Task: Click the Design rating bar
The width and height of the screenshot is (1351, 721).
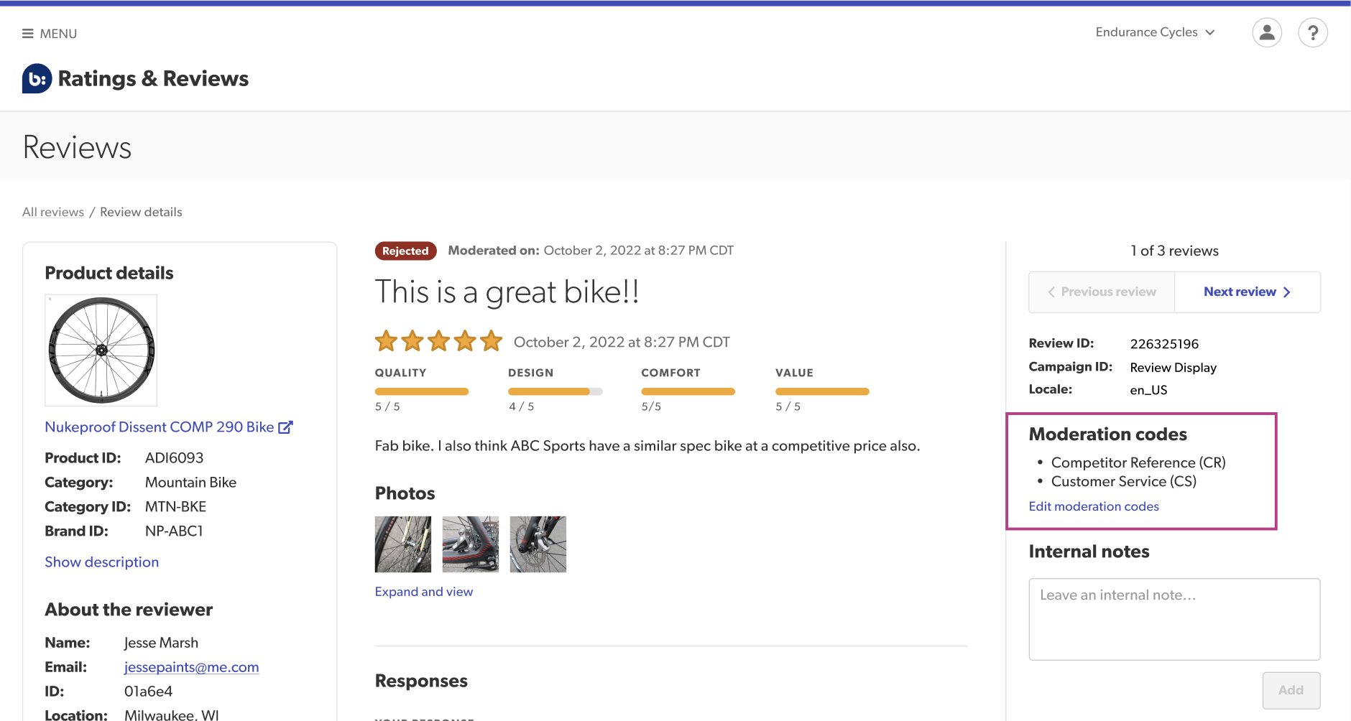Action: point(555,392)
